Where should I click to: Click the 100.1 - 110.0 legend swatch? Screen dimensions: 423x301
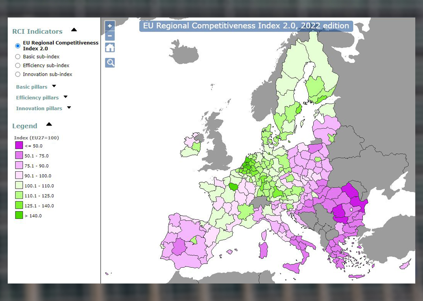coord(19,185)
